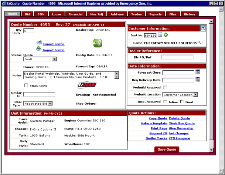
Task: Click the Import Config link
Action: [x=53, y=50]
